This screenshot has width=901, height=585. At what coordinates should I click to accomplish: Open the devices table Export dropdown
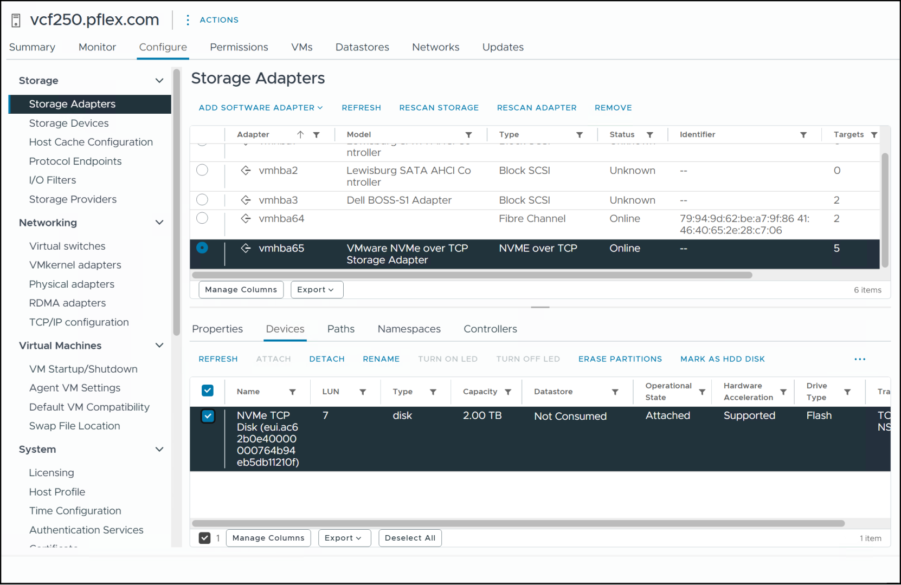click(x=344, y=538)
